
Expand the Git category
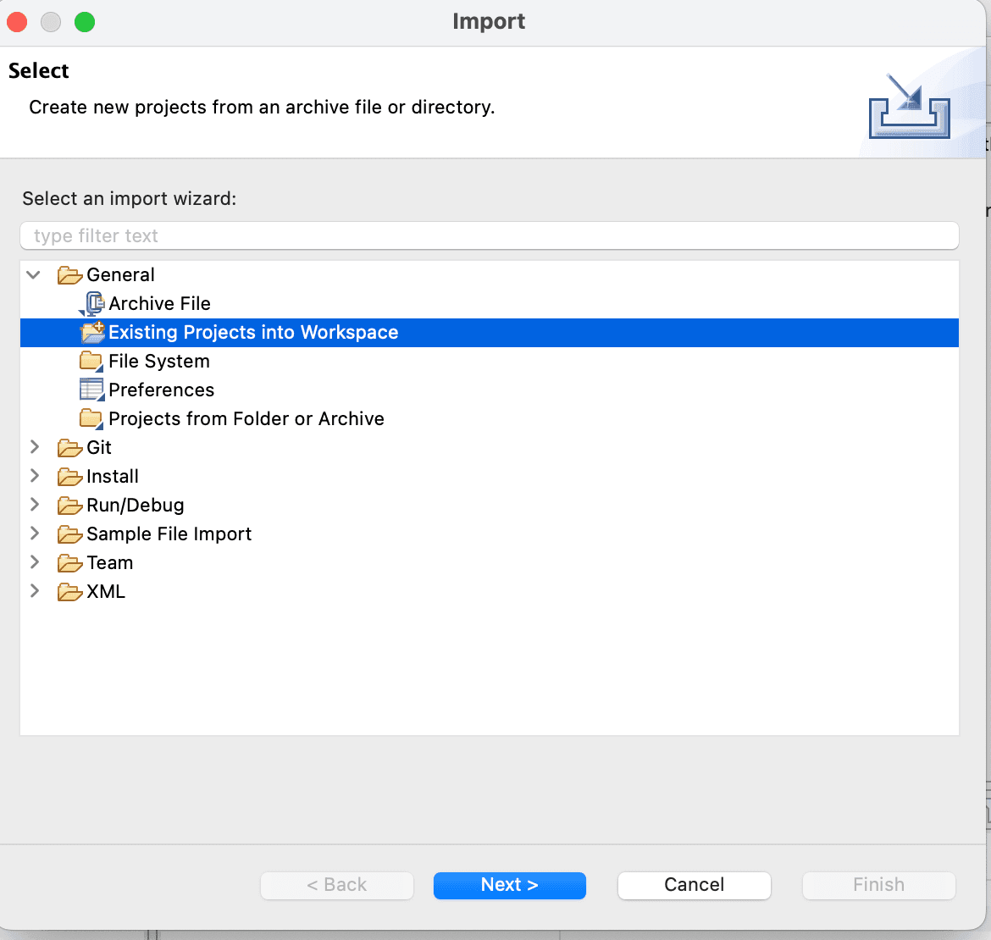[35, 447]
